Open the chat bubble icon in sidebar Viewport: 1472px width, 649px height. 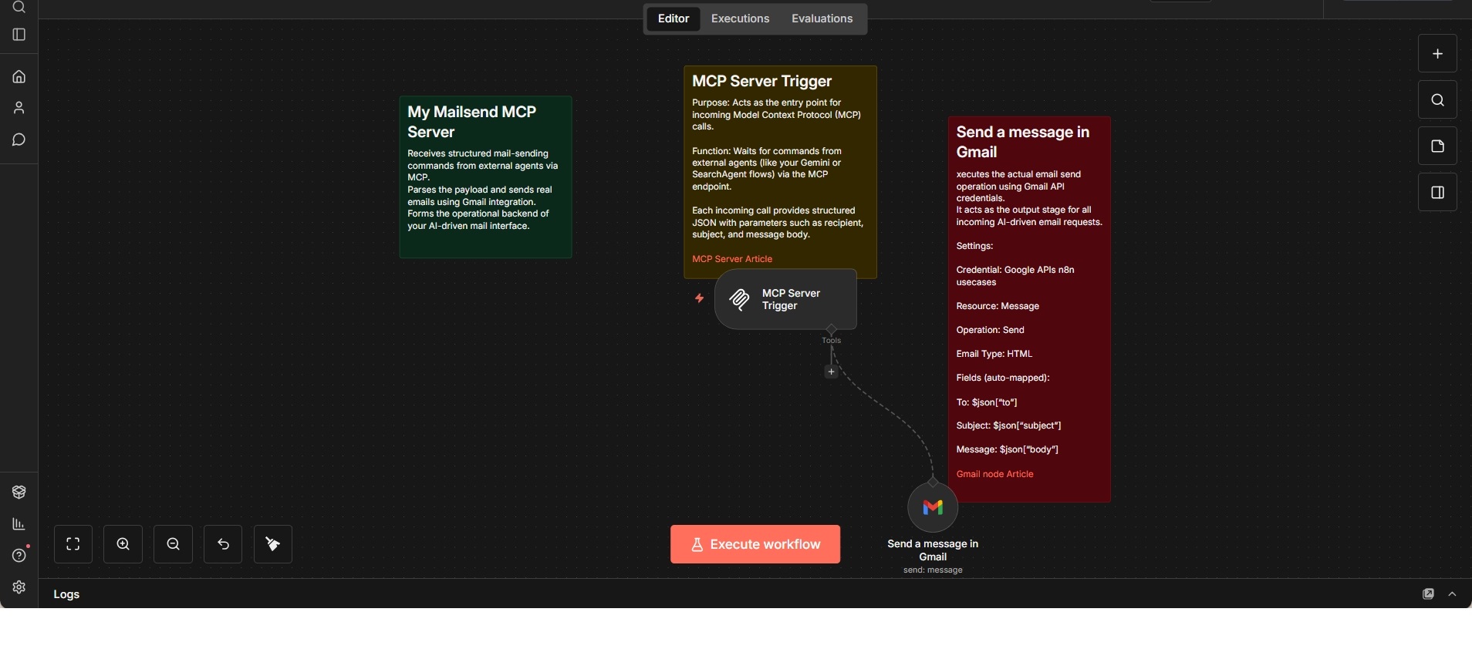tap(19, 140)
